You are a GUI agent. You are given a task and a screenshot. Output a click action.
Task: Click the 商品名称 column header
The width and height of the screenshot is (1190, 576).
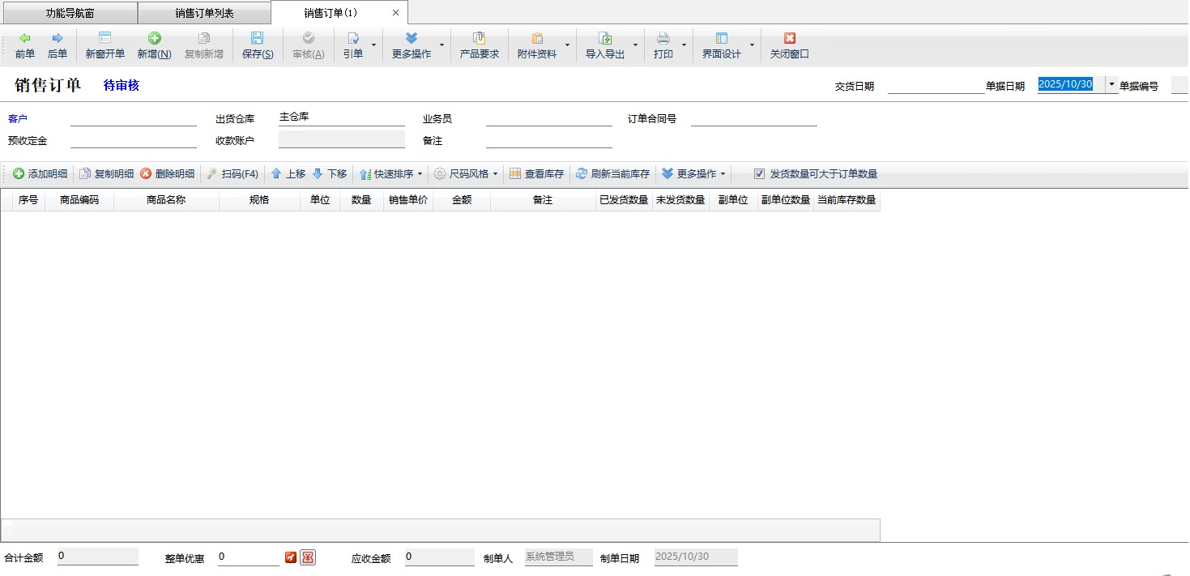coord(166,200)
